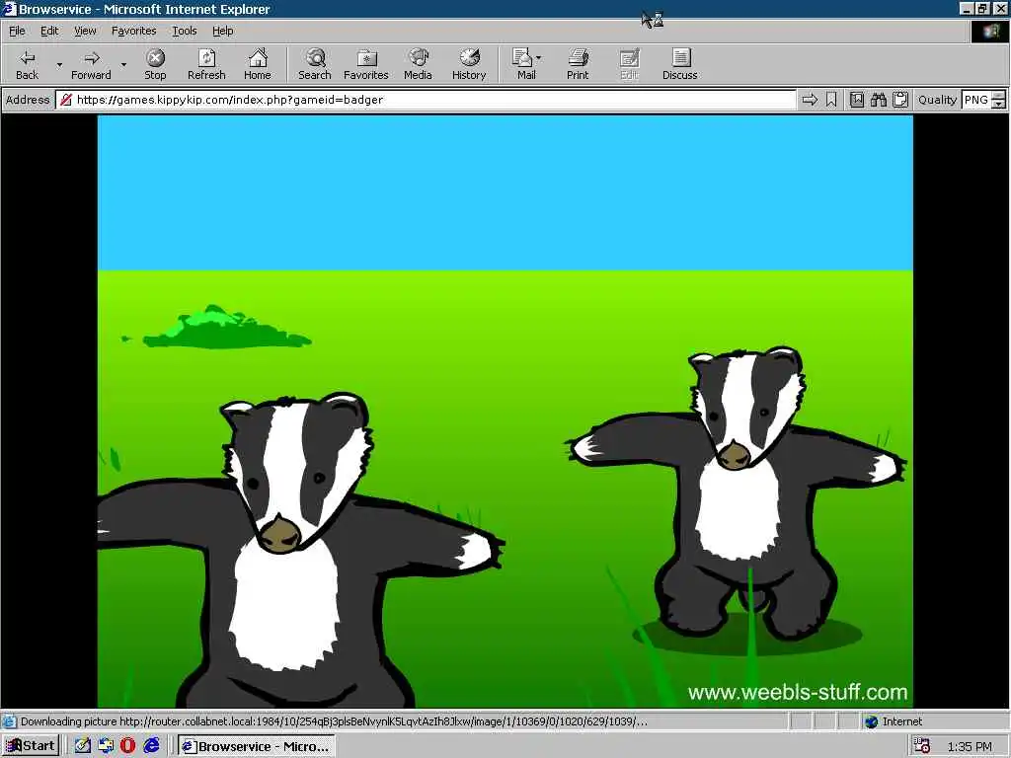Open the Back history dropdown arrow
The height and width of the screenshot is (758, 1011).
pos(59,64)
